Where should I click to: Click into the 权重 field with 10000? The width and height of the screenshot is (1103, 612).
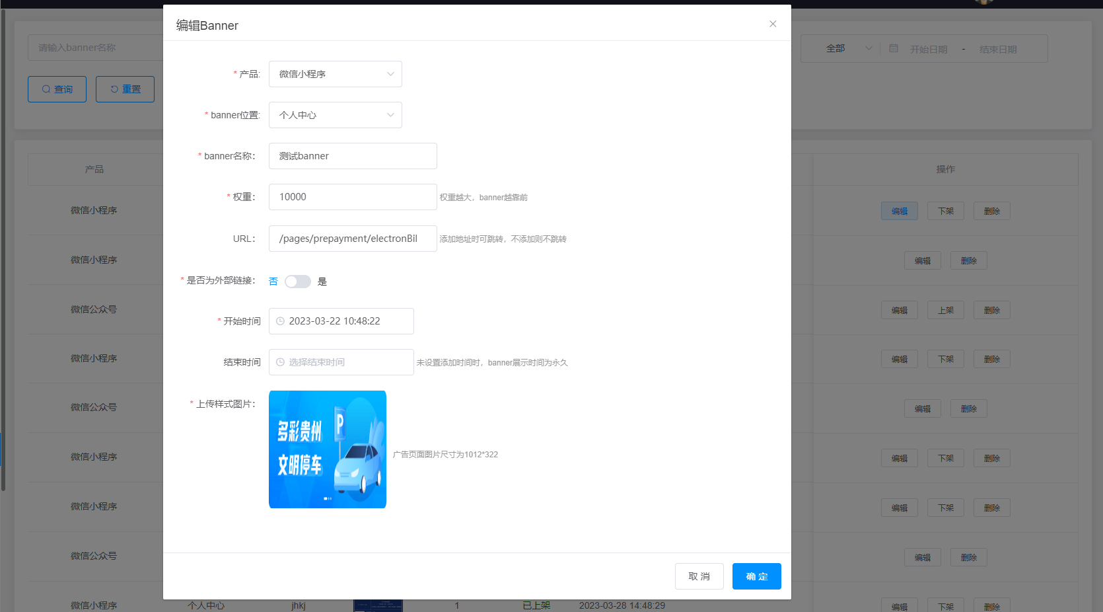tap(352, 197)
